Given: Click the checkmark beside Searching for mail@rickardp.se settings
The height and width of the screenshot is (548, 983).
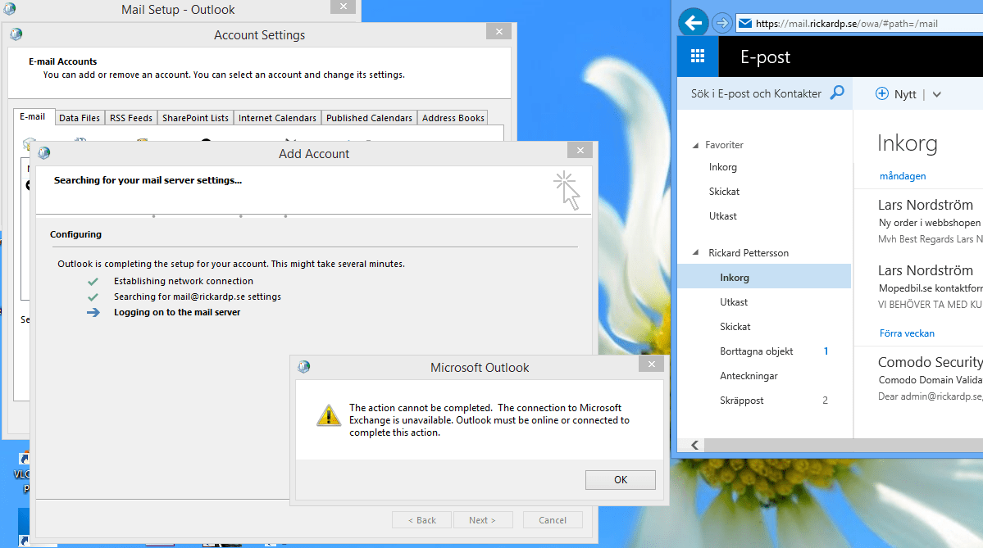Looking at the screenshot, I should tap(93, 297).
